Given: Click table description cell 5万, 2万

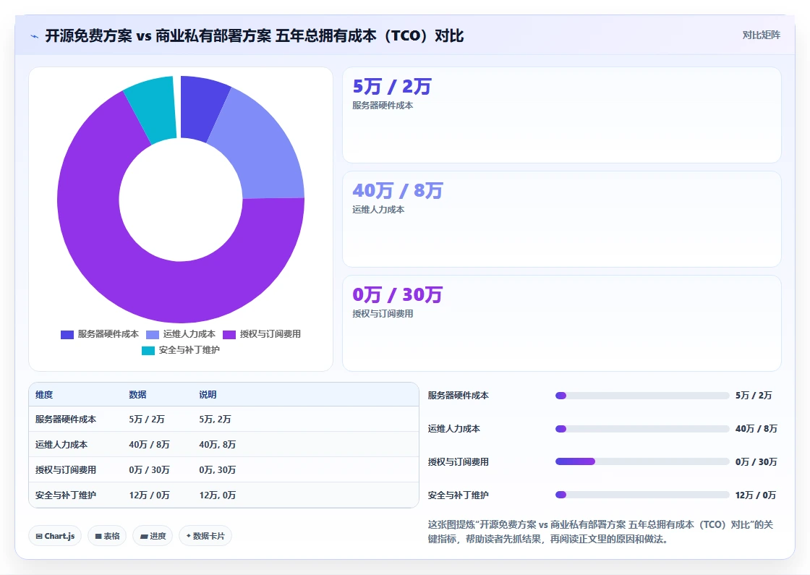Looking at the screenshot, I should [x=215, y=419].
